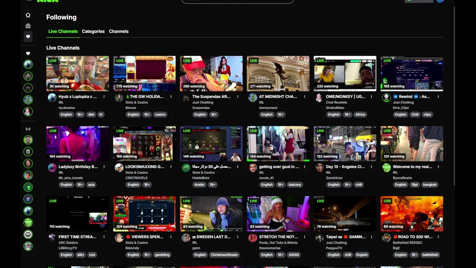Open PeeguuTV channel avatar icon
This screenshot has height=268, width=476.
[319, 238]
